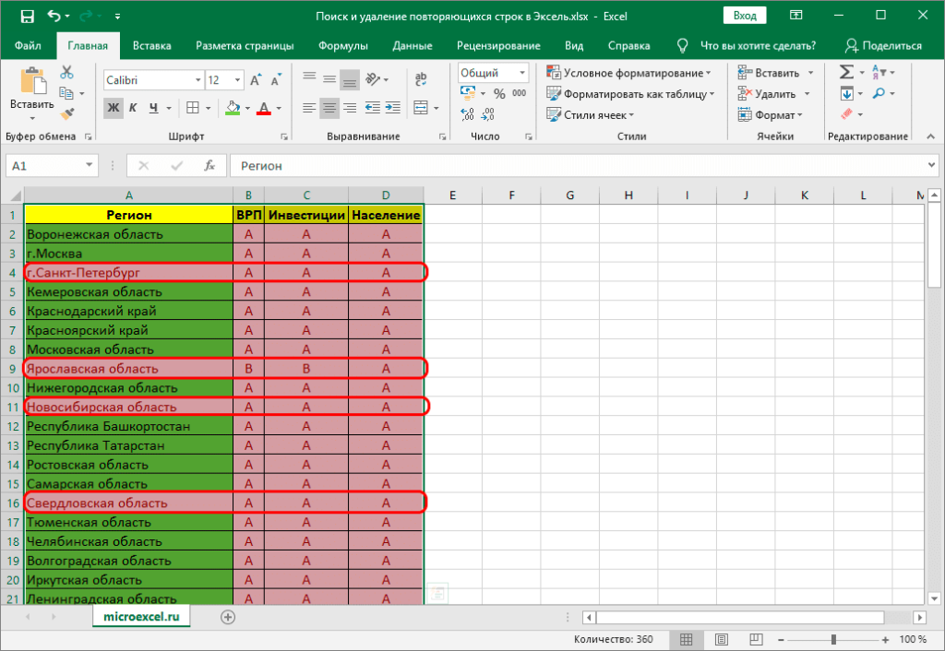
Task: Click the insert function fx icon
Action: click(x=209, y=166)
